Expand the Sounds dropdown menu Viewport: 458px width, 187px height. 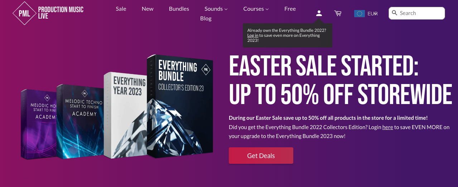[x=216, y=9]
